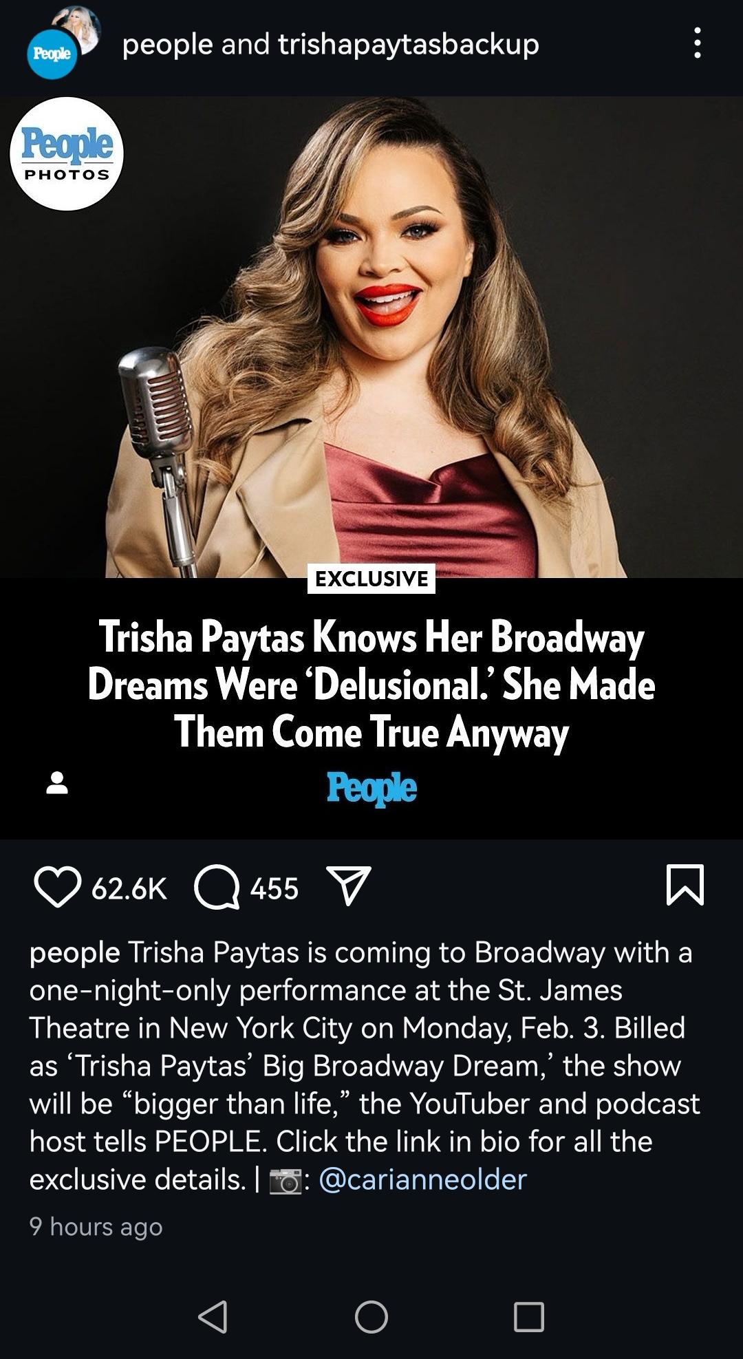View the 455 comments count
This screenshot has width=743, height=1359.
(274, 888)
